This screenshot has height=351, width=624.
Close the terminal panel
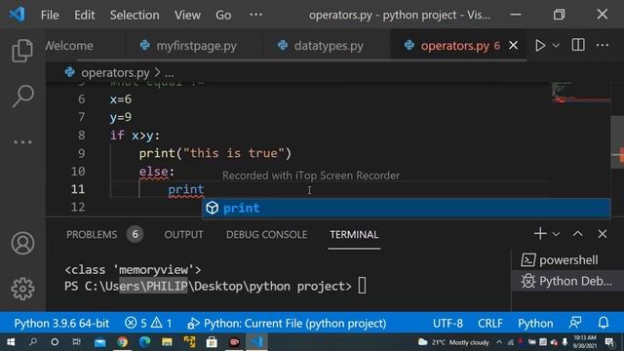[x=603, y=234]
